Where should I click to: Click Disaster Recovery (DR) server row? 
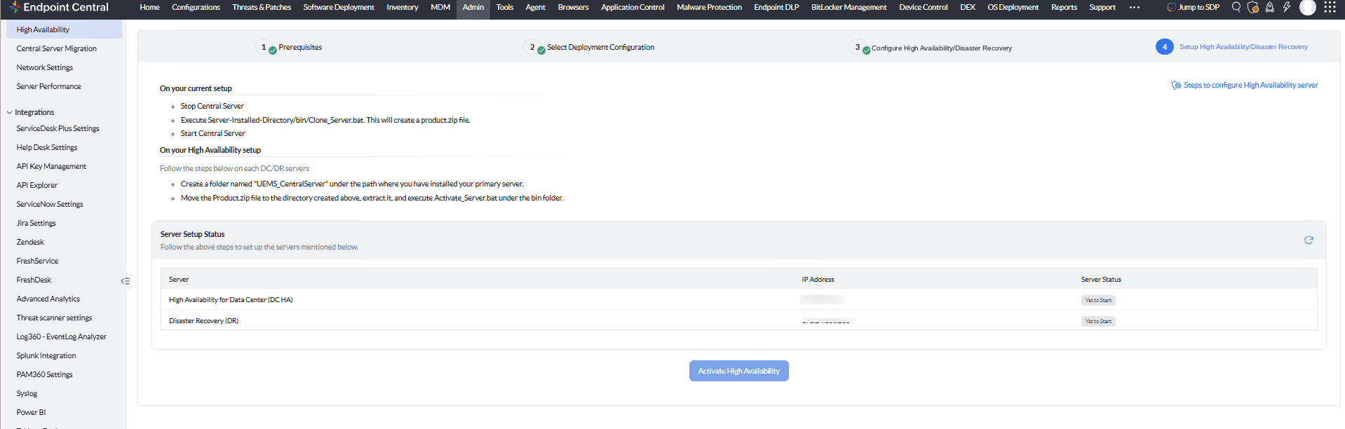click(738, 320)
